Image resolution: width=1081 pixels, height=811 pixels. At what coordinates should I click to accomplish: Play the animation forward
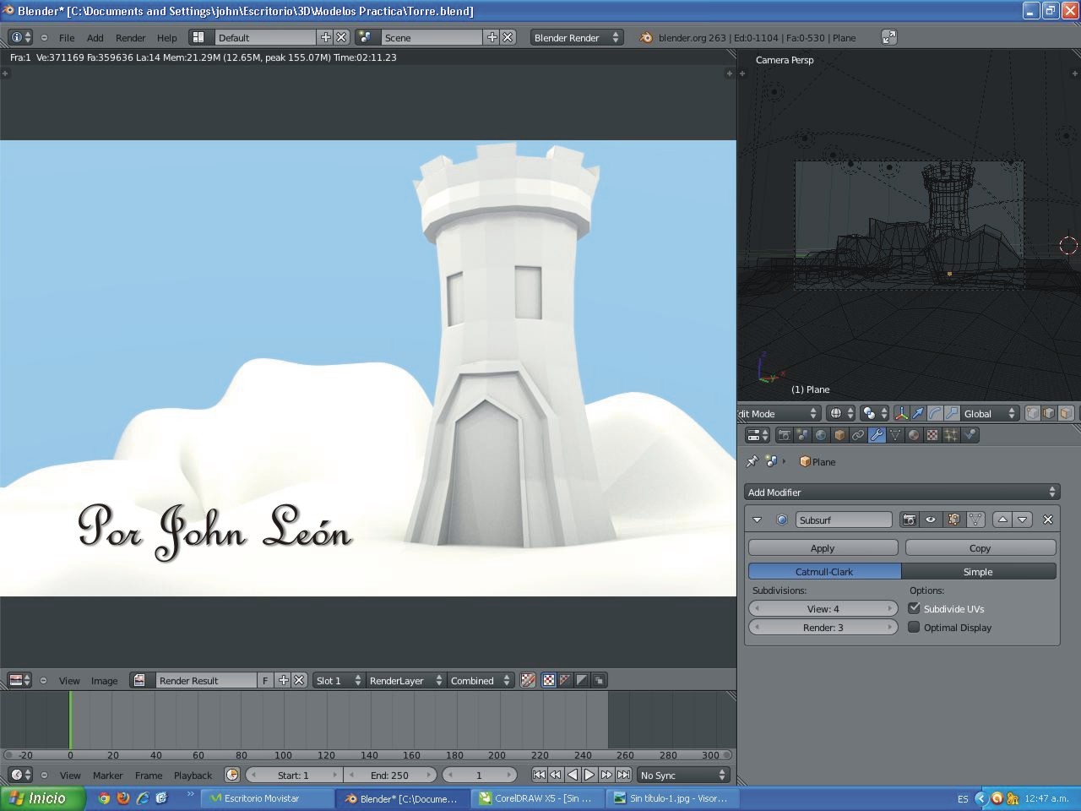tap(589, 775)
